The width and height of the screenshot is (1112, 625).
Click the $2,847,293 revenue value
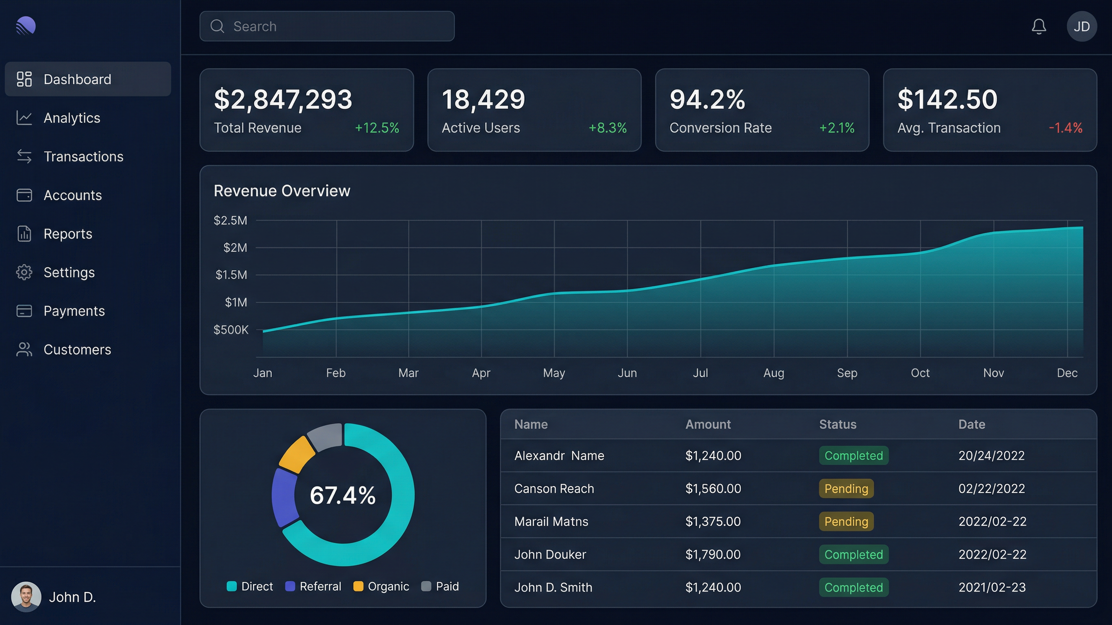[283, 99]
